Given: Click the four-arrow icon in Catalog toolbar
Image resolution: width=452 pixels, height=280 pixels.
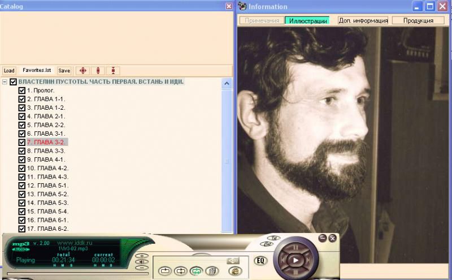Looking at the screenshot, I should [x=82, y=71].
